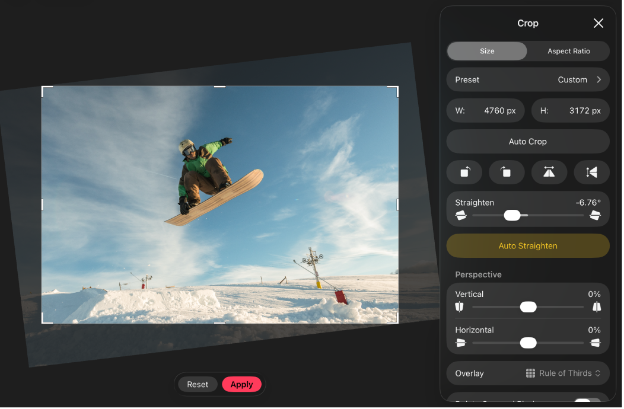
Task: Reset the crop adjustments
Action: click(198, 385)
